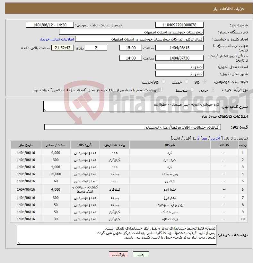
Task: Click the شرح کلی نیاز text area
Action: tap(132, 106)
